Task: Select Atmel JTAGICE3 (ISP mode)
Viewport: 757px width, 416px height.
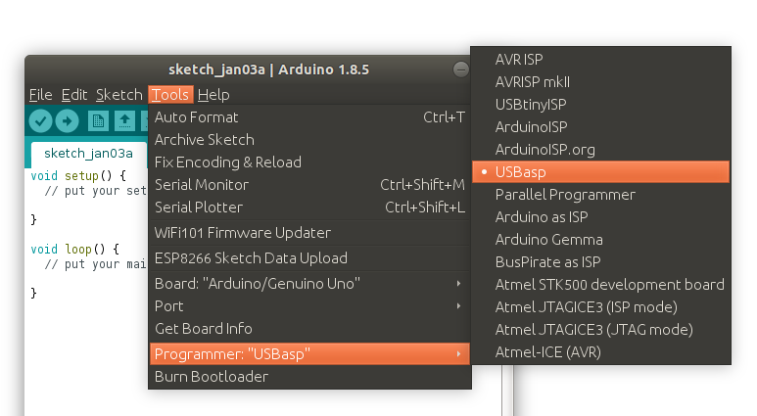Action: point(600,307)
